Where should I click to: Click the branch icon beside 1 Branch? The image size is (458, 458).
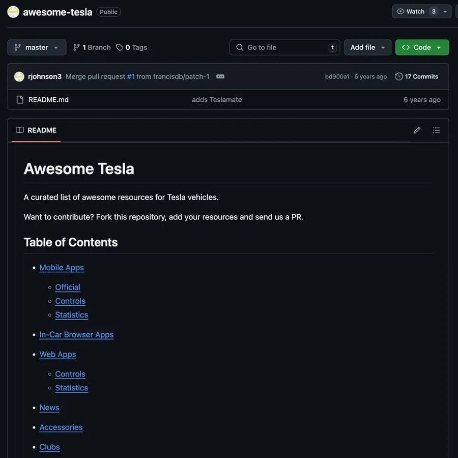[76, 47]
